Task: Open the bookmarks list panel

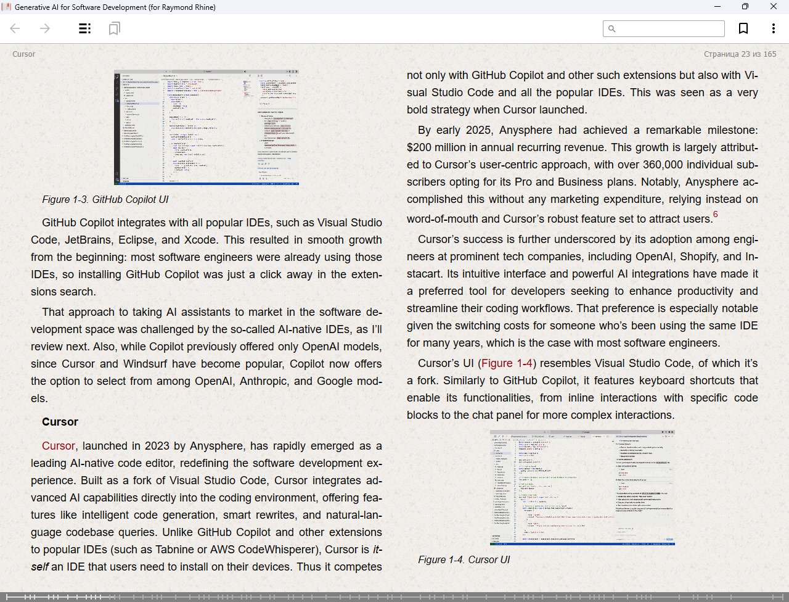Action: (x=114, y=28)
